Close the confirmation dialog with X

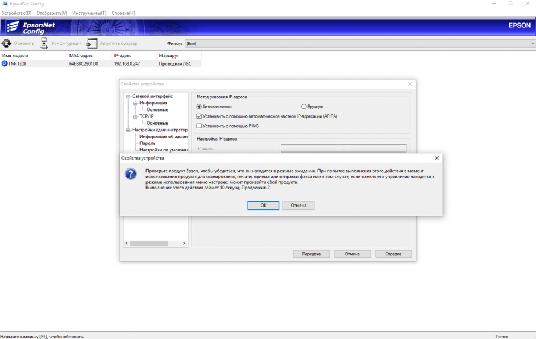click(x=436, y=158)
